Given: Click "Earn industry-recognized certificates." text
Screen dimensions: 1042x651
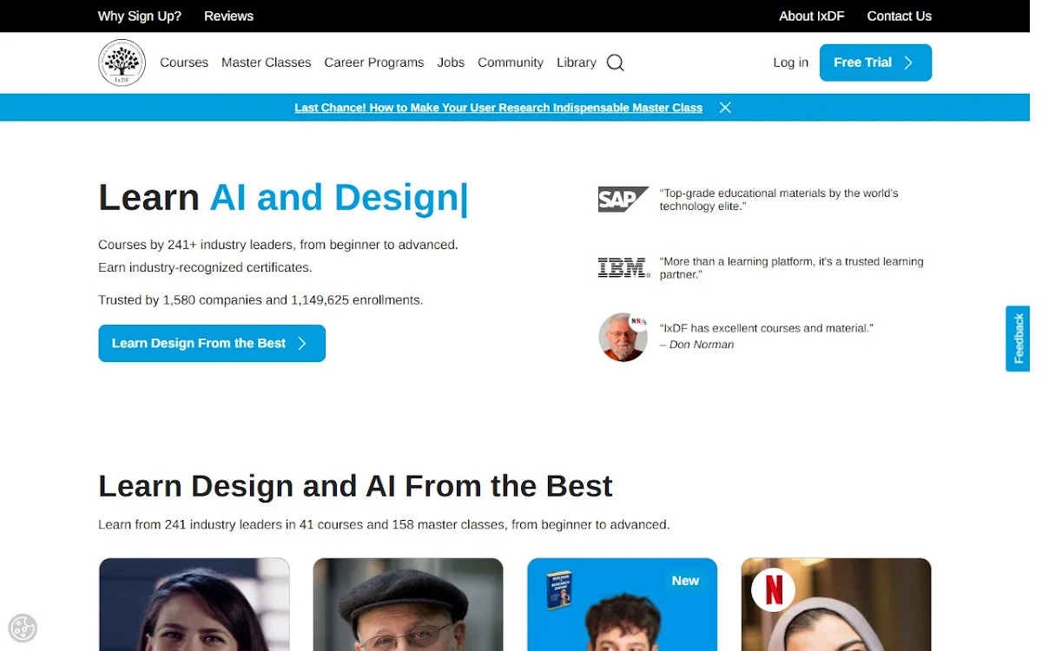Looking at the screenshot, I should (205, 267).
